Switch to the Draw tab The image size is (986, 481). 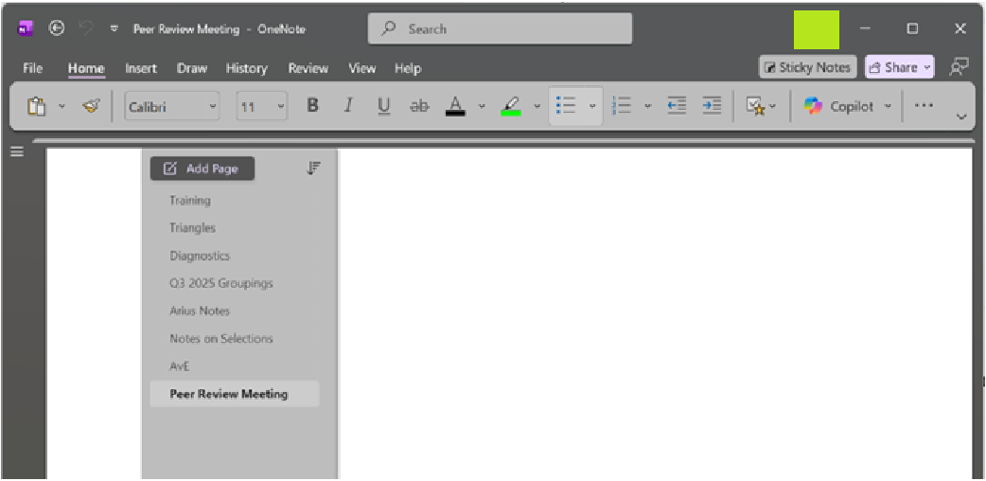(x=192, y=68)
